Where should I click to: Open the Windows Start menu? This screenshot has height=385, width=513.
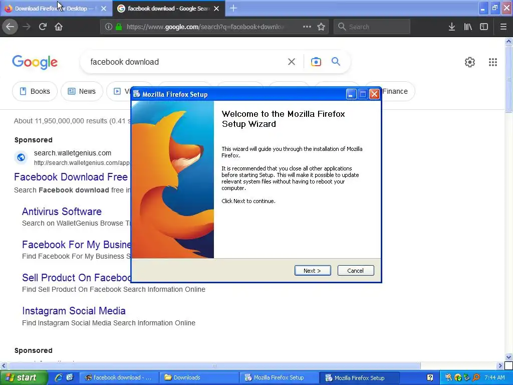[24, 378]
